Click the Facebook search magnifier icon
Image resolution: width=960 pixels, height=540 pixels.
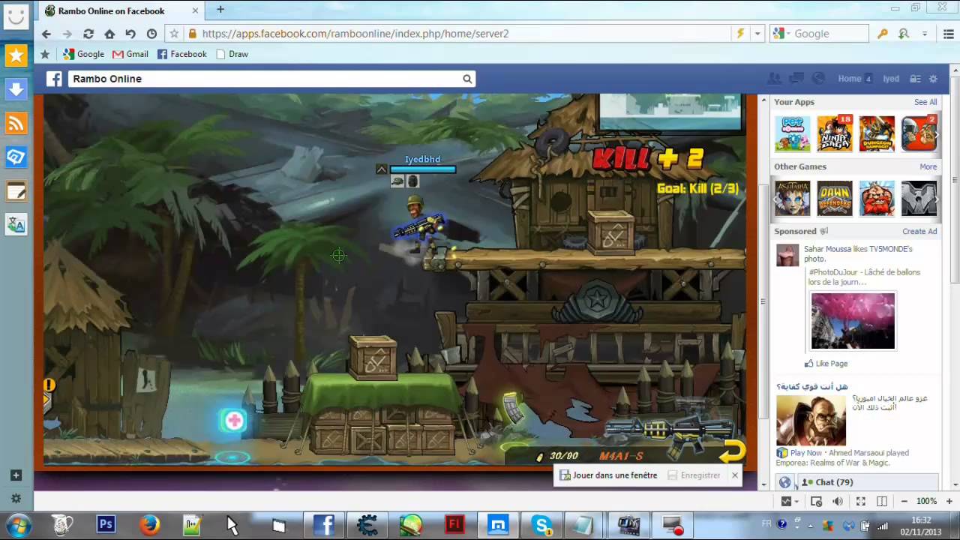pyautogui.click(x=467, y=79)
